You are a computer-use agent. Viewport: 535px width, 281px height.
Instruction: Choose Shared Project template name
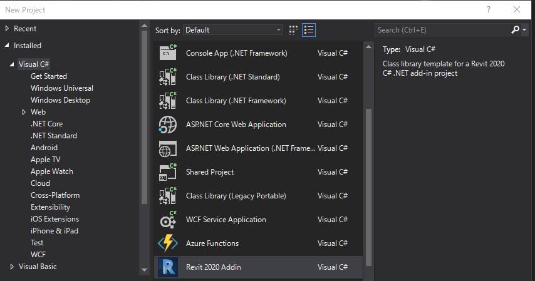coord(210,172)
